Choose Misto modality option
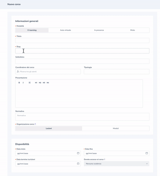Screen dimensions: 160x176 click(133, 30)
